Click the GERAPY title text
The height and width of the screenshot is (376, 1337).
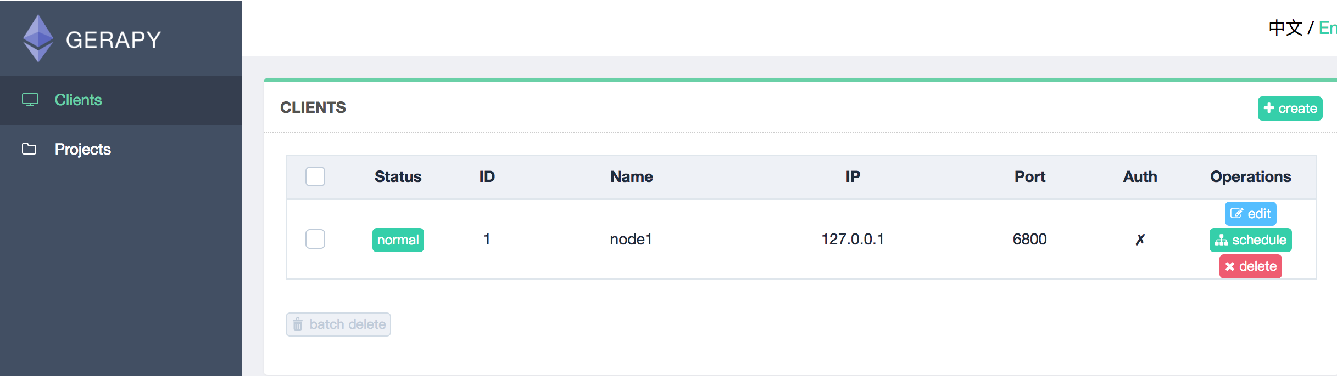(113, 39)
